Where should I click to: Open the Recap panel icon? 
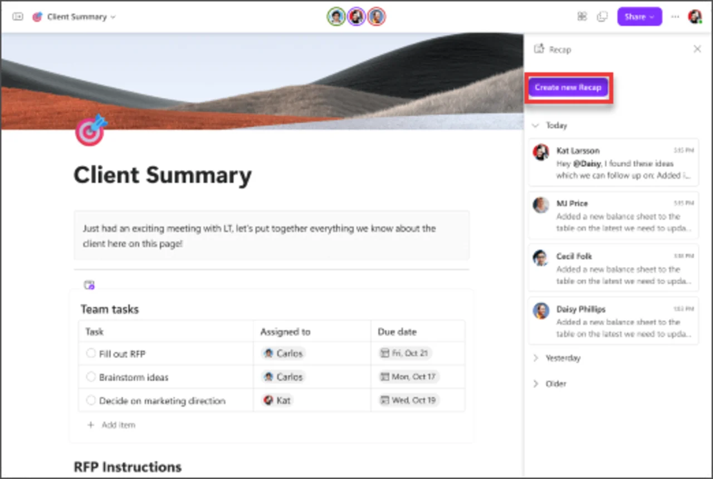tap(539, 49)
